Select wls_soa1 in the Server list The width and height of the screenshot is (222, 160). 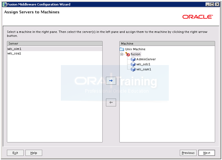[55, 53]
